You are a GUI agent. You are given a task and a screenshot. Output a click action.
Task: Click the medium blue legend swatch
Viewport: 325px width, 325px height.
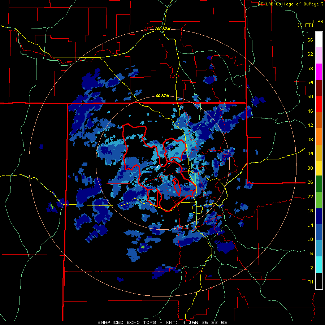319,232
